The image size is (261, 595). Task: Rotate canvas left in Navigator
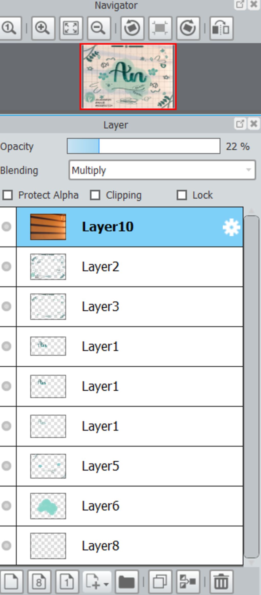pyautogui.click(x=132, y=28)
